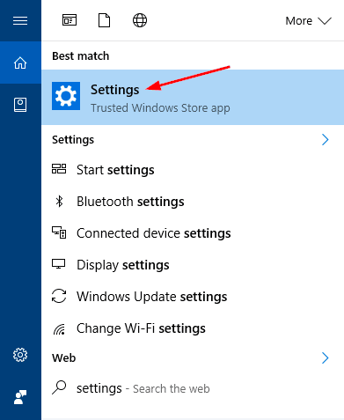Screen dimensions: 344x420
Task: Open the gear settings icon in sidebar
Action: pos(20,355)
